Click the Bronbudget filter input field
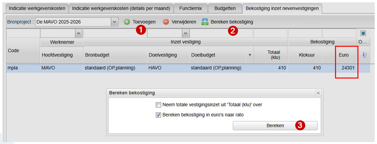 coord(115,33)
